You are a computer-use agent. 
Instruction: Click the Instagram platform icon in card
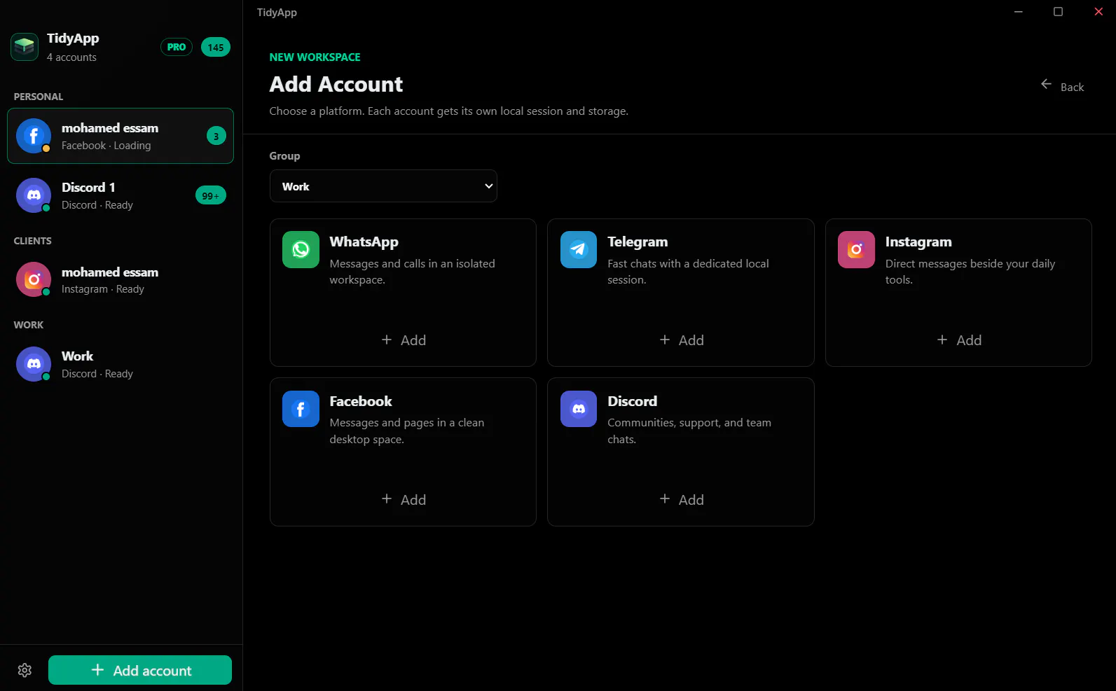click(856, 249)
